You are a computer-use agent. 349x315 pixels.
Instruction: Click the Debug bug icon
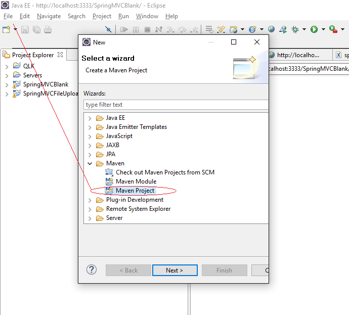pyautogui.click(x=295, y=29)
